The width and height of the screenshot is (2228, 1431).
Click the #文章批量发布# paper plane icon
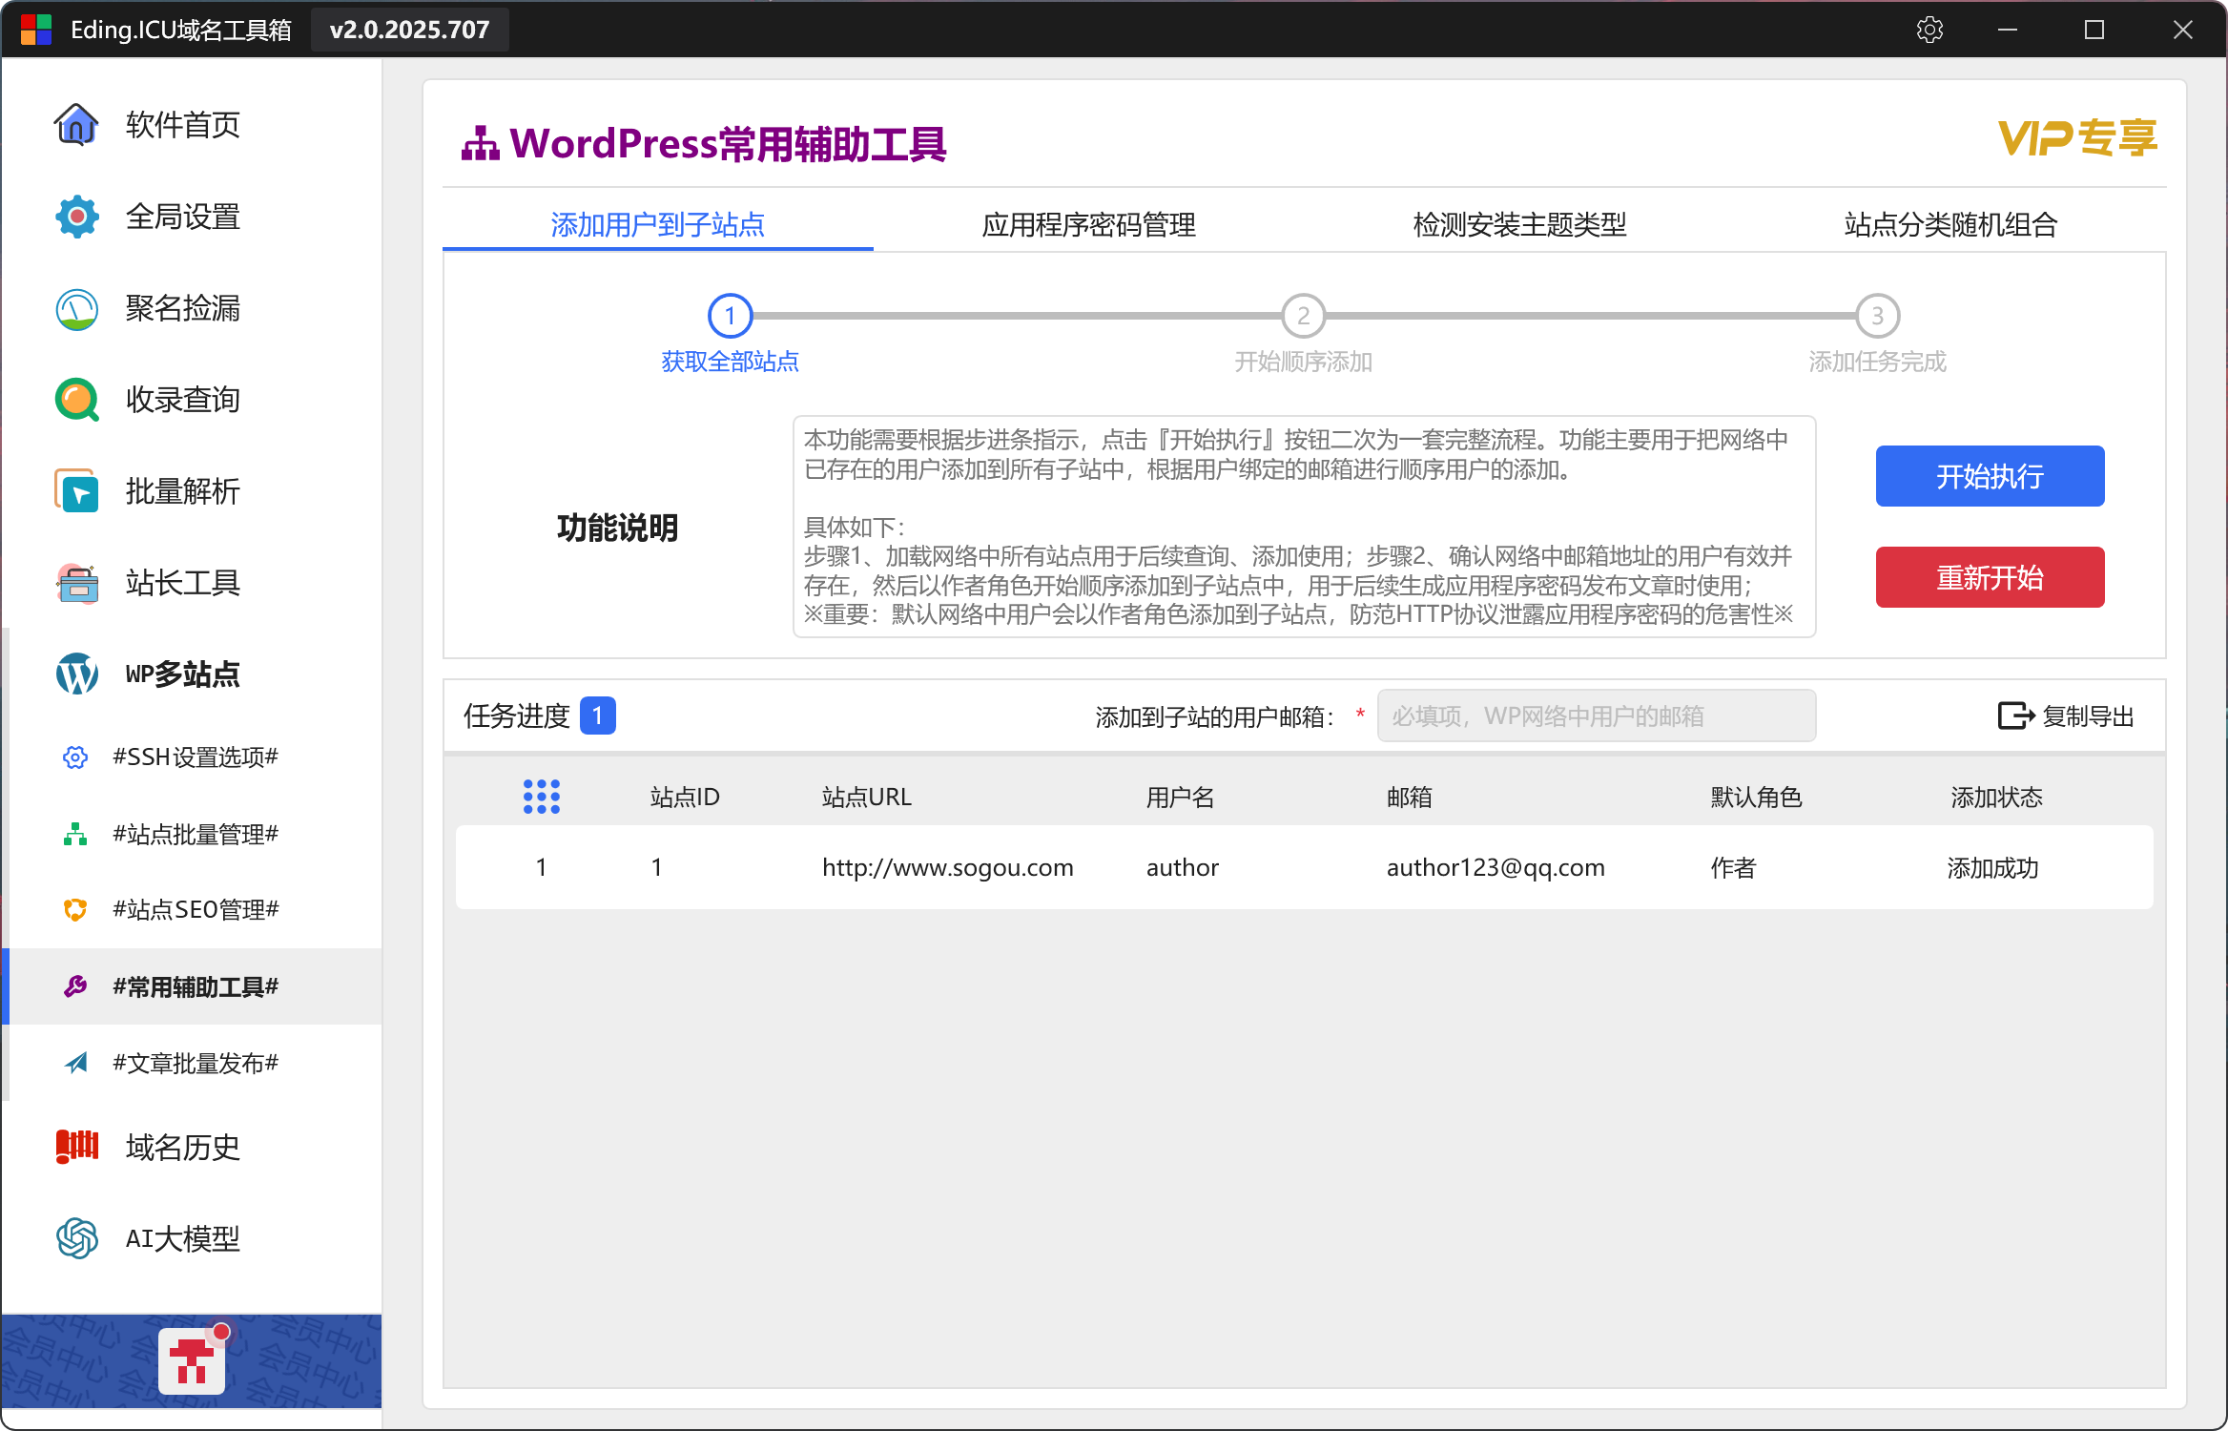(x=75, y=1063)
